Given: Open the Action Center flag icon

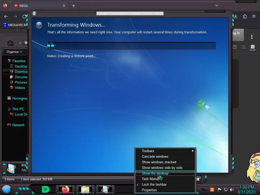Looking at the screenshot, I should pyautogui.click(x=219, y=189).
